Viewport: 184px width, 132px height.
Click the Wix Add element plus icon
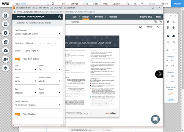point(6,33)
